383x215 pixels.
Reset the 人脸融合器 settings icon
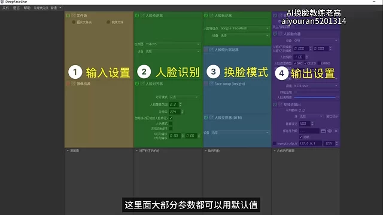[x=280, y=33]
